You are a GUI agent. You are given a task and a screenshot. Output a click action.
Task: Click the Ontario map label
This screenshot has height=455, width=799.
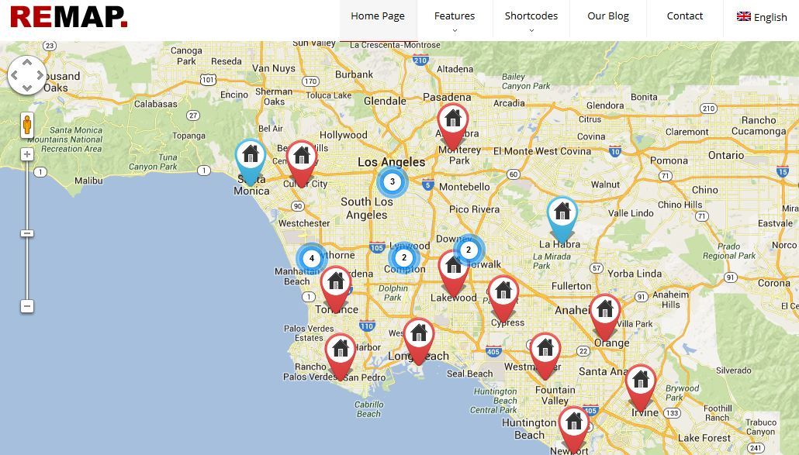pos(726,155)
